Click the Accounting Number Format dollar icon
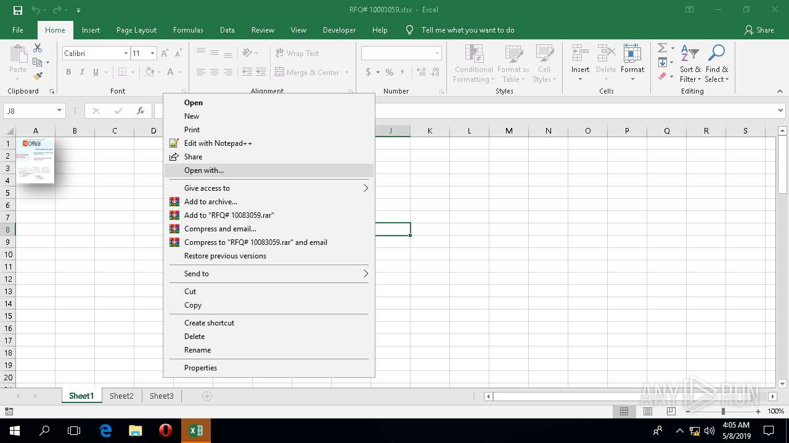789x443 pixels. pos(369,72)
